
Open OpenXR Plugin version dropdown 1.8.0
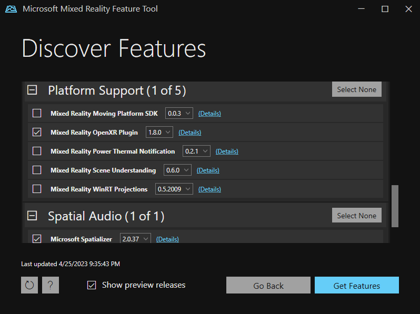point(159,132)
